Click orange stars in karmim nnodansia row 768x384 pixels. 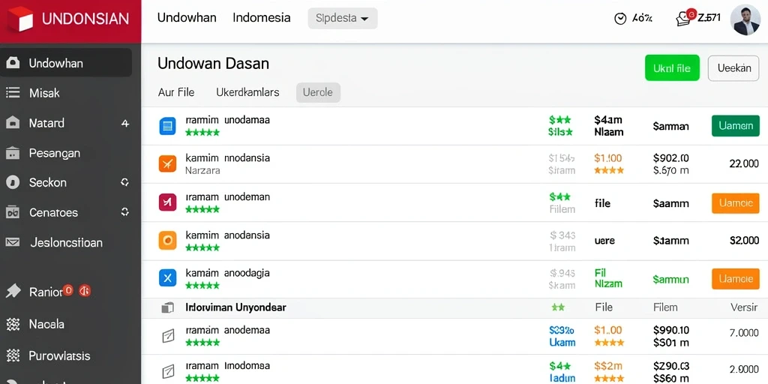point(609,170)
